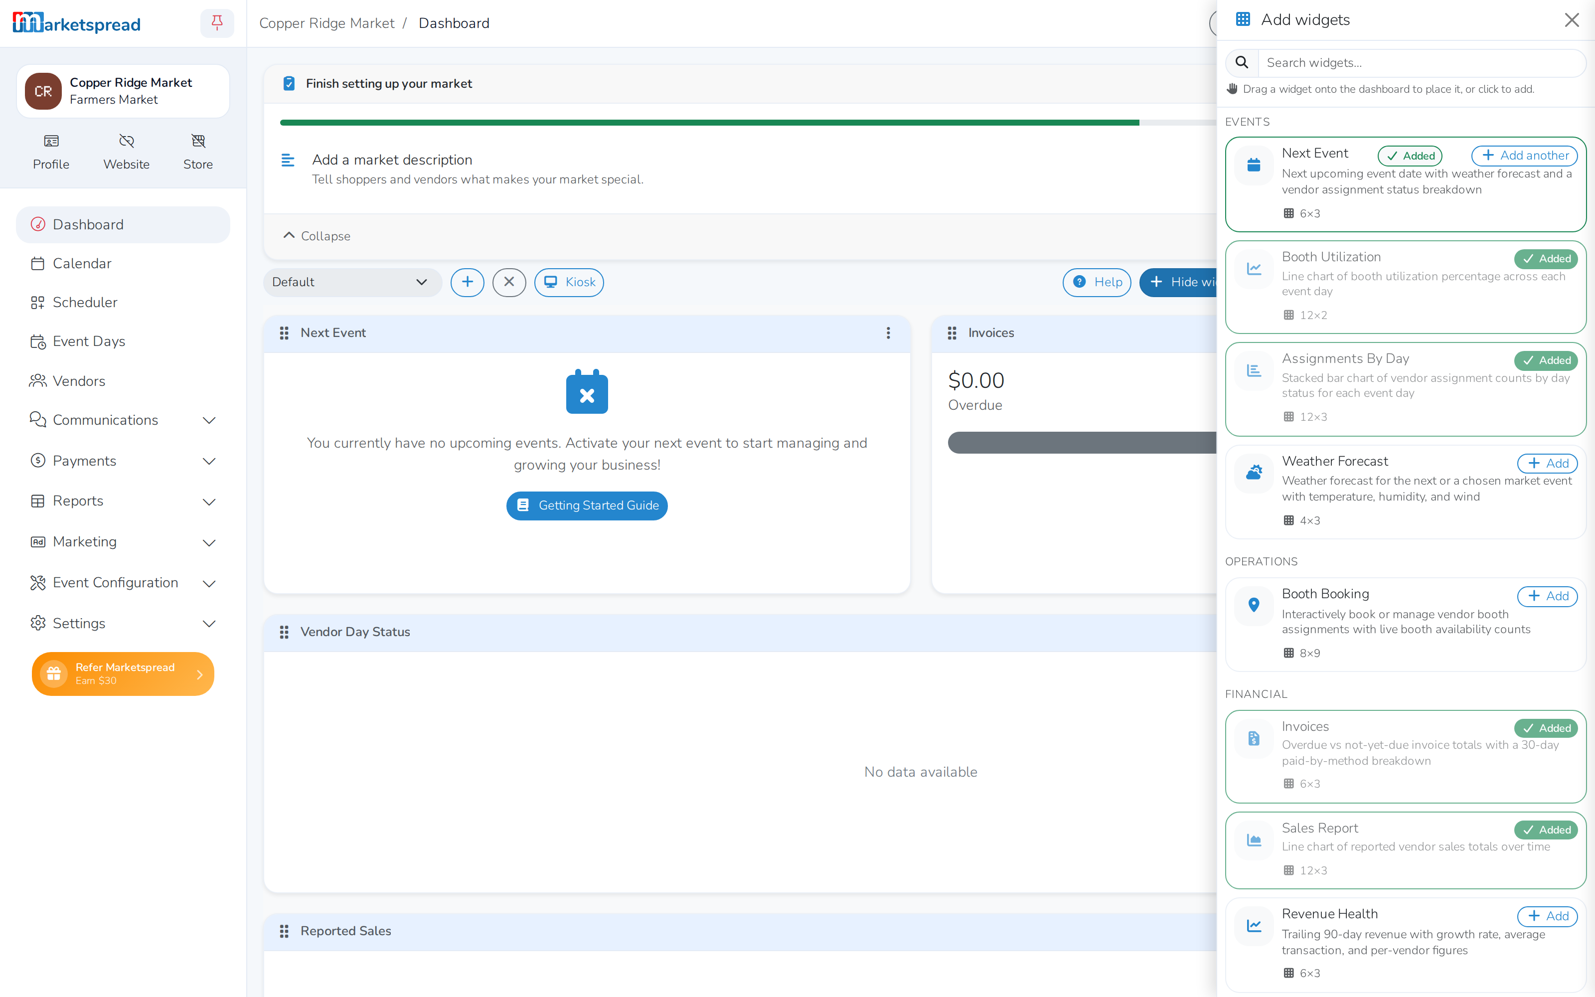
Task: Click the Revenue Health chart icon
Action: click(x=1254, y=926)
